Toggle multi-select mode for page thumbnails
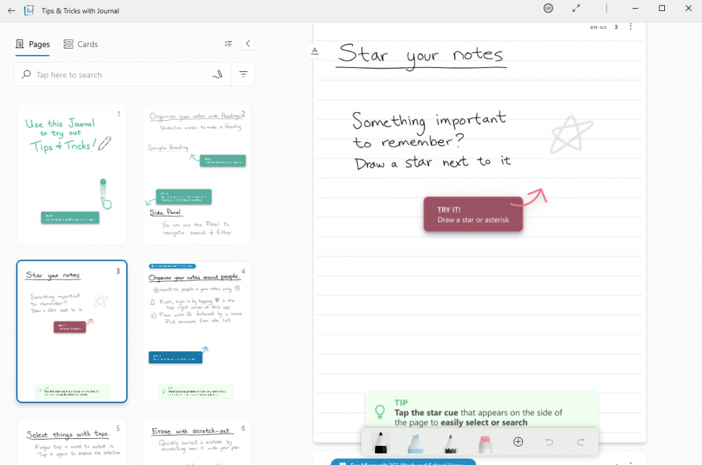The height and width of the screenshot is (465, 702). pyautogui.click(x=228, y=43)
